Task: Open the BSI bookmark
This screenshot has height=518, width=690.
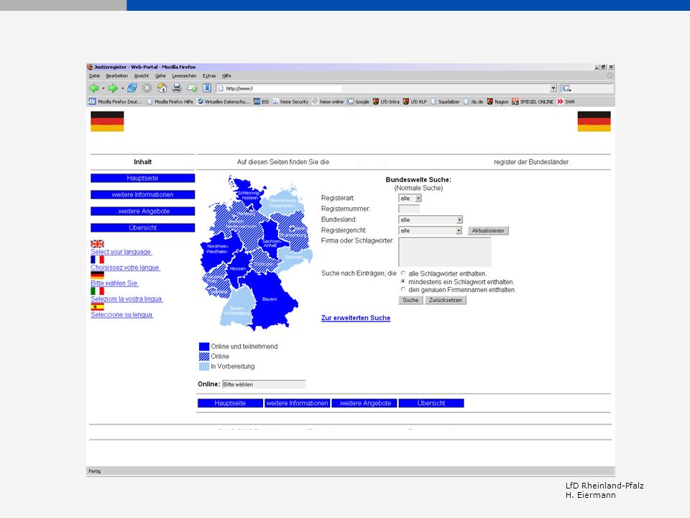Action: coord(262,101)
